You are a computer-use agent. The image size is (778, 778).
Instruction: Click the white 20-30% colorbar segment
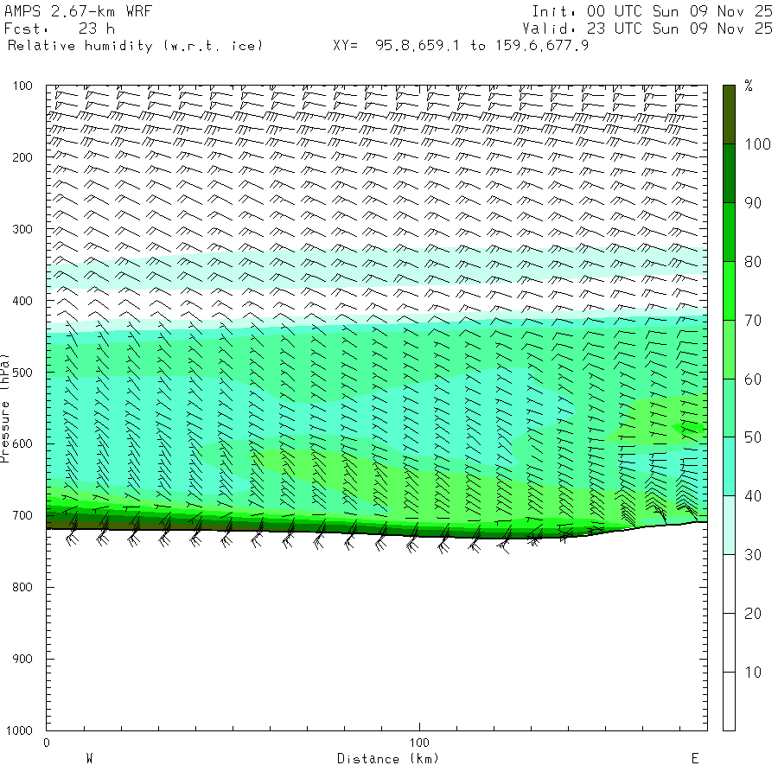coord(729,583)
